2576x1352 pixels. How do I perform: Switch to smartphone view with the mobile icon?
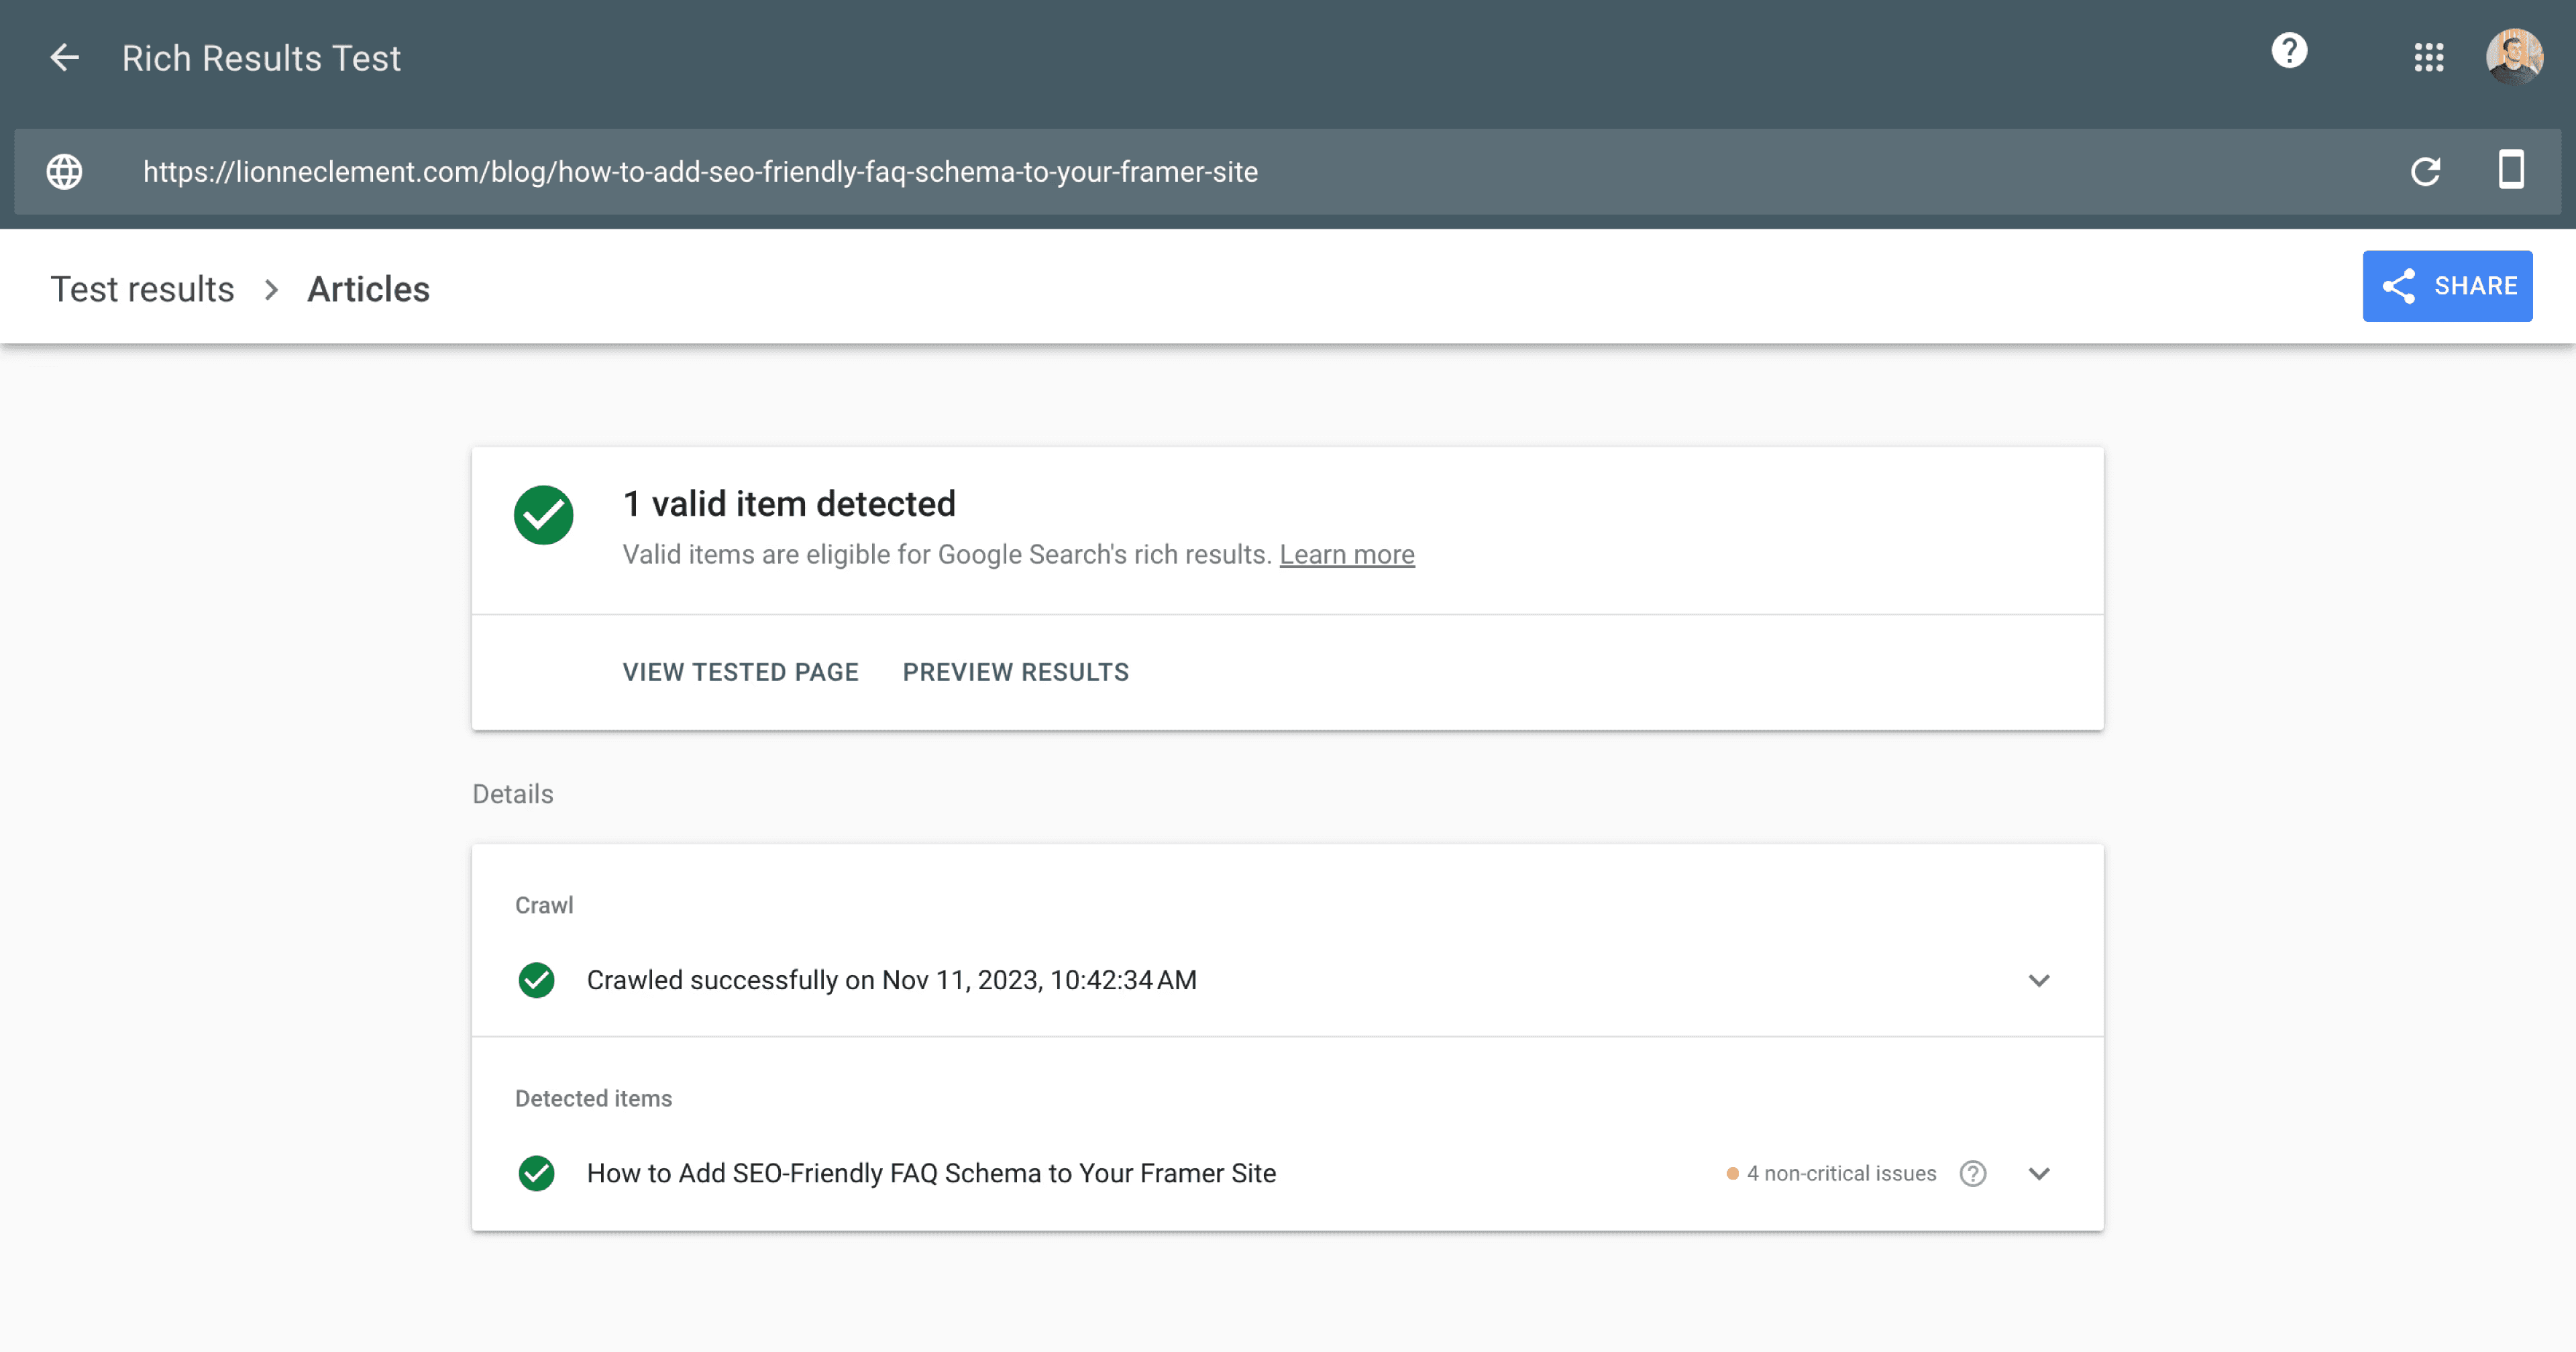pos(2511,171)
